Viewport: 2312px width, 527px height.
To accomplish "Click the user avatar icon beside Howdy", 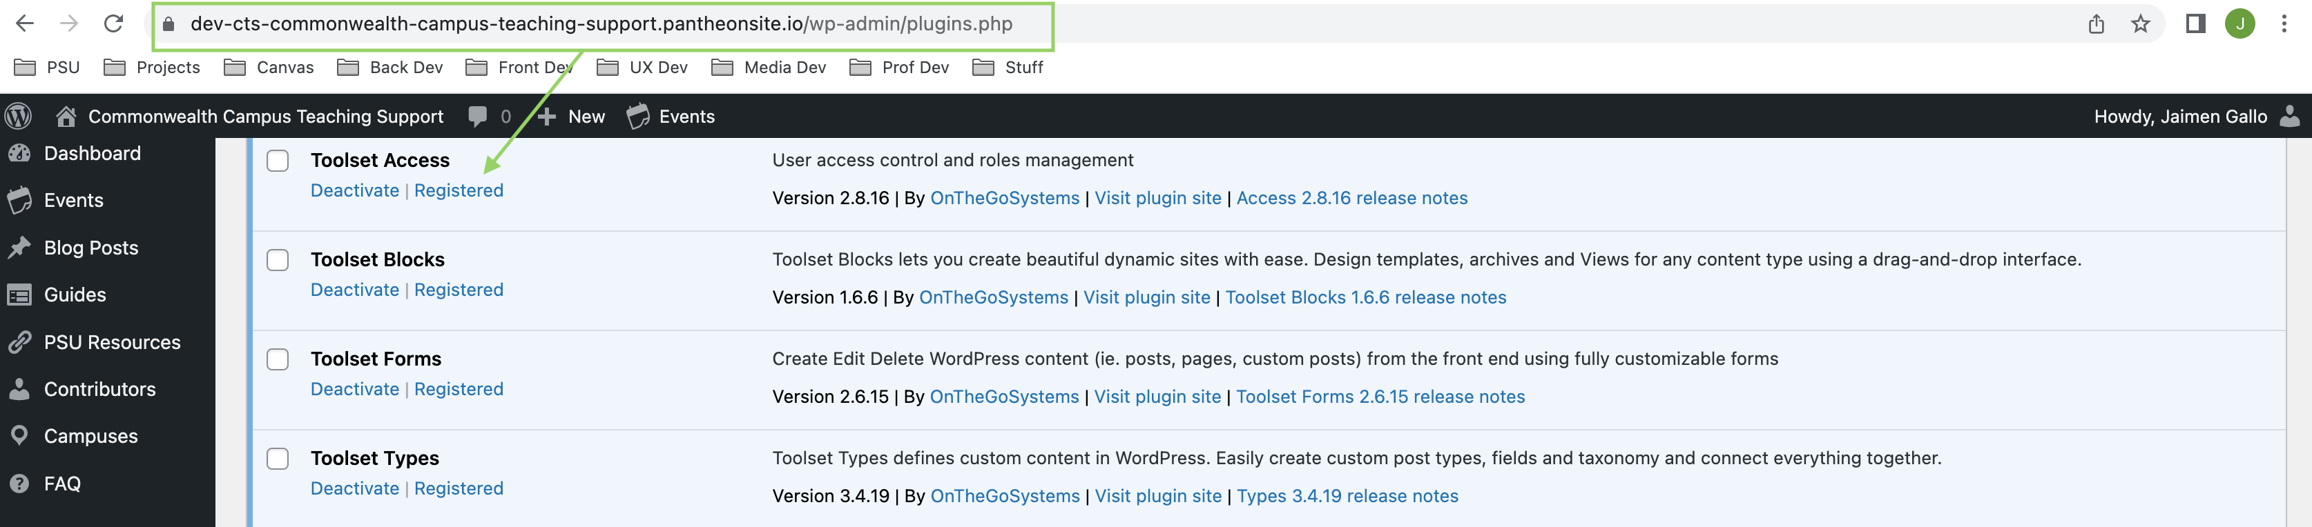I will point(2290,117).
